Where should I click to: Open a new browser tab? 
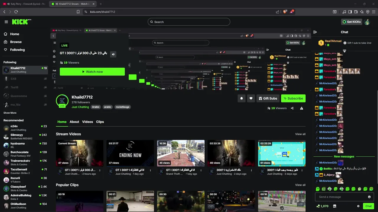coord(101,4)
